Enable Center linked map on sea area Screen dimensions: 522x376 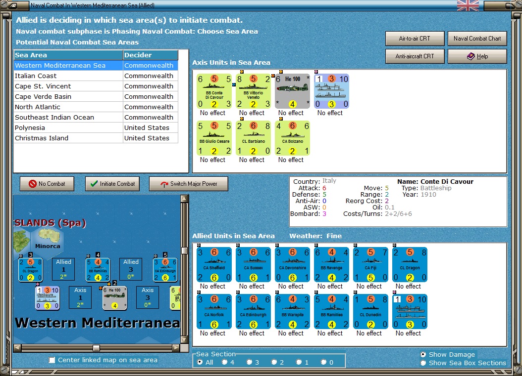pyautogui.click(x=52, y=360)
